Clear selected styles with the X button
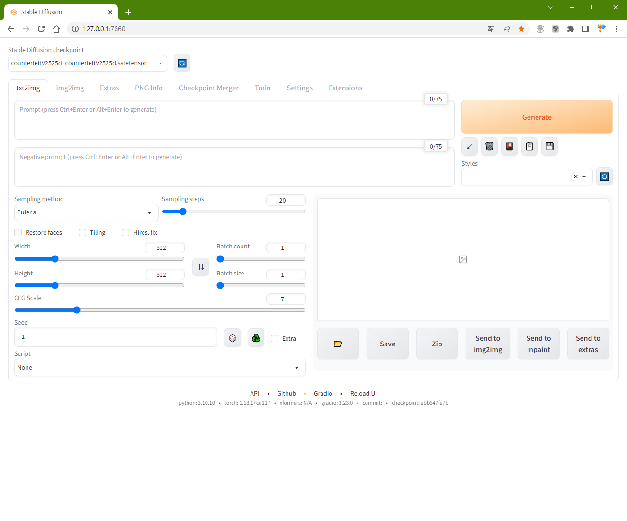 click(576, 177)
